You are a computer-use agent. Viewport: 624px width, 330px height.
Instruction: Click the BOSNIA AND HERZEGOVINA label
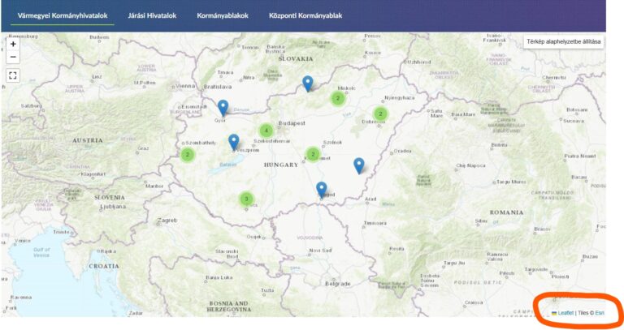(229, 306)
